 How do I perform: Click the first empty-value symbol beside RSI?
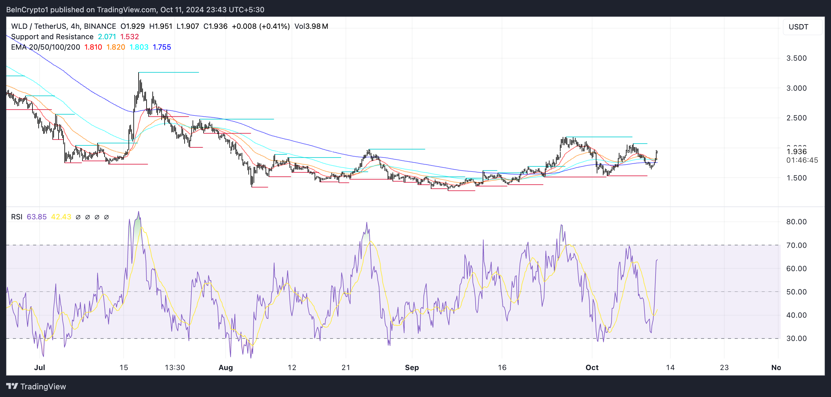click(x=78, y=217)
